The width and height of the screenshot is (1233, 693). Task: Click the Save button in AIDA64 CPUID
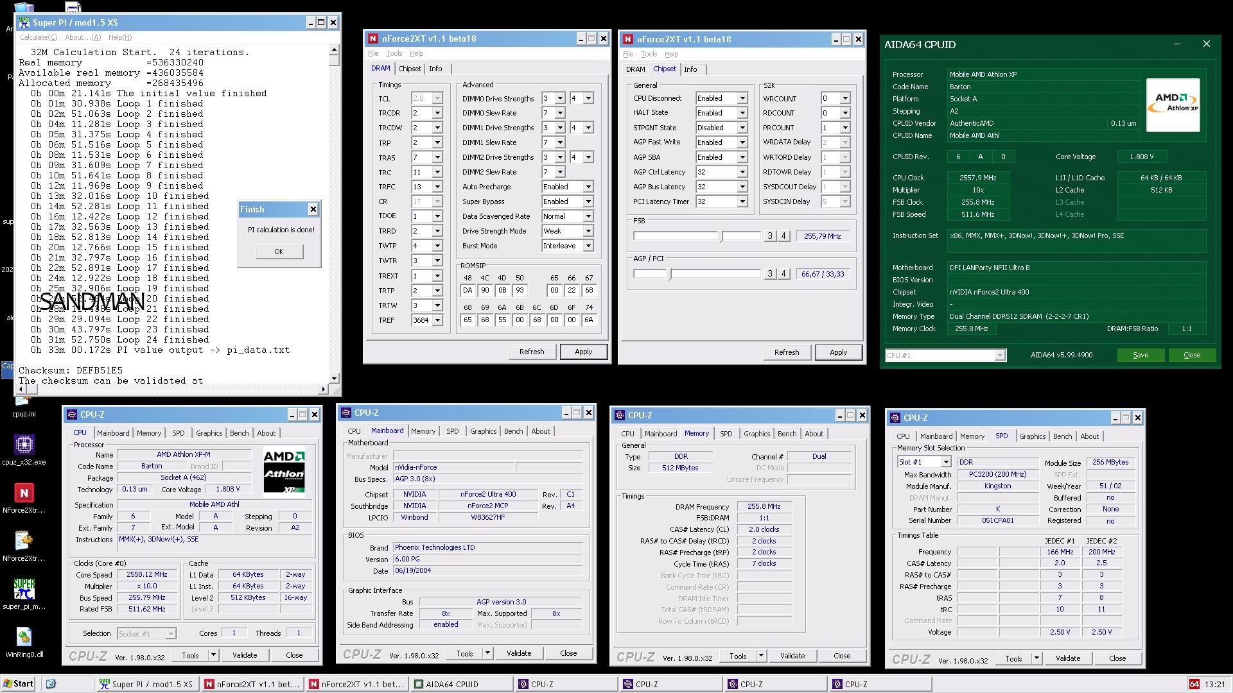coord(1140,355)
